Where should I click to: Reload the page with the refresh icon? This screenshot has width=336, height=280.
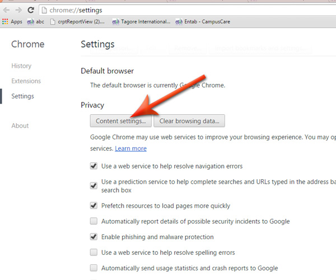[31, 10]
